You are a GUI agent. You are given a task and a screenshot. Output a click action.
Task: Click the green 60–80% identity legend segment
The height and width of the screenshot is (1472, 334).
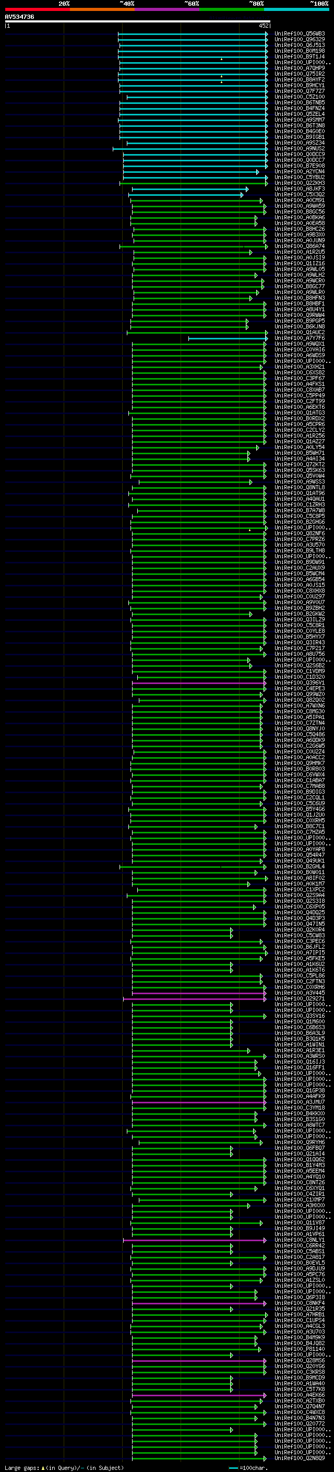(x=232, y=9)
